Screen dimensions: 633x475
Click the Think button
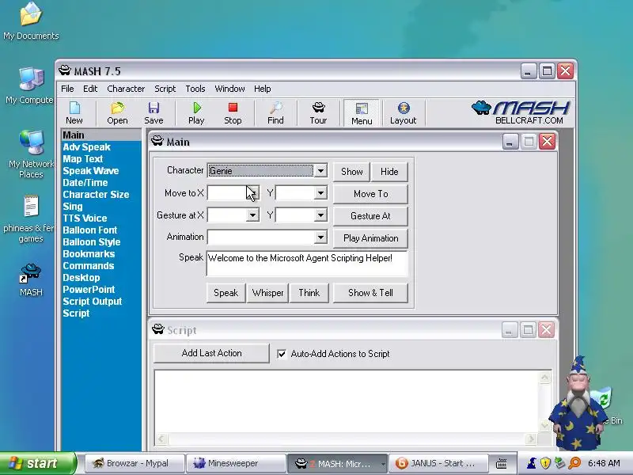pos(309,293)
